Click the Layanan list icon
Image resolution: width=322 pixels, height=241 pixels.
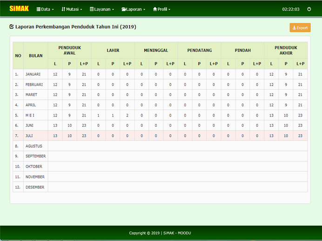pyautogui.click(x=92, y=9)
